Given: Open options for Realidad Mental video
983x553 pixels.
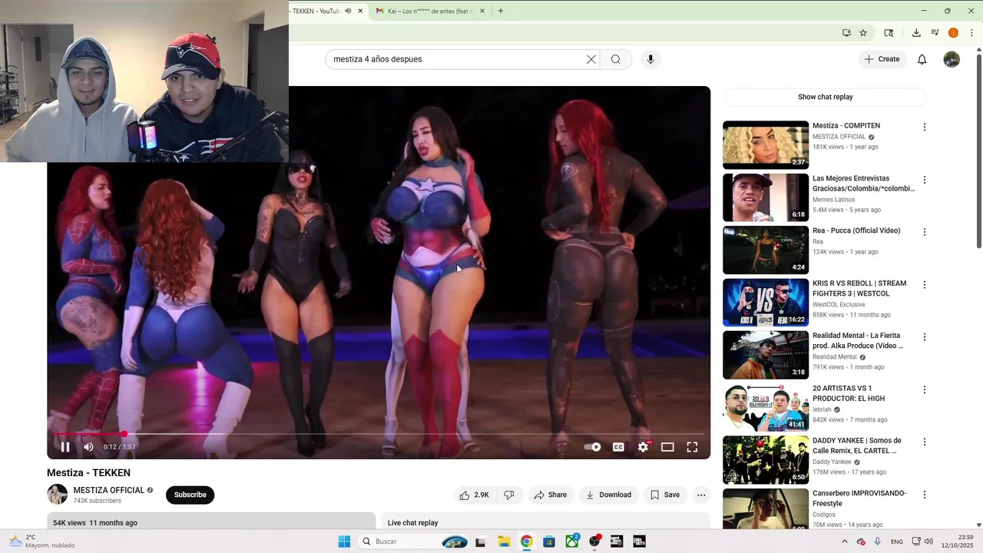Looking at the screenshot, I should pyautogui.click(x=925, y=337).
